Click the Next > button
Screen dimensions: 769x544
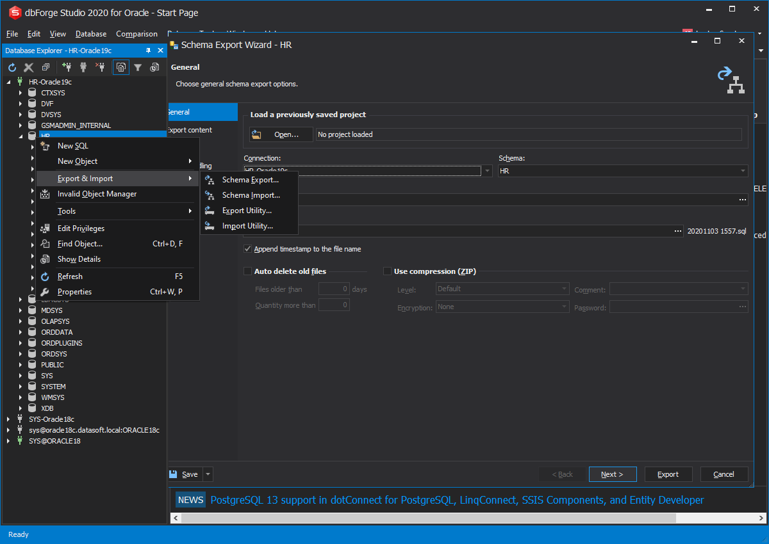(613, 474)
